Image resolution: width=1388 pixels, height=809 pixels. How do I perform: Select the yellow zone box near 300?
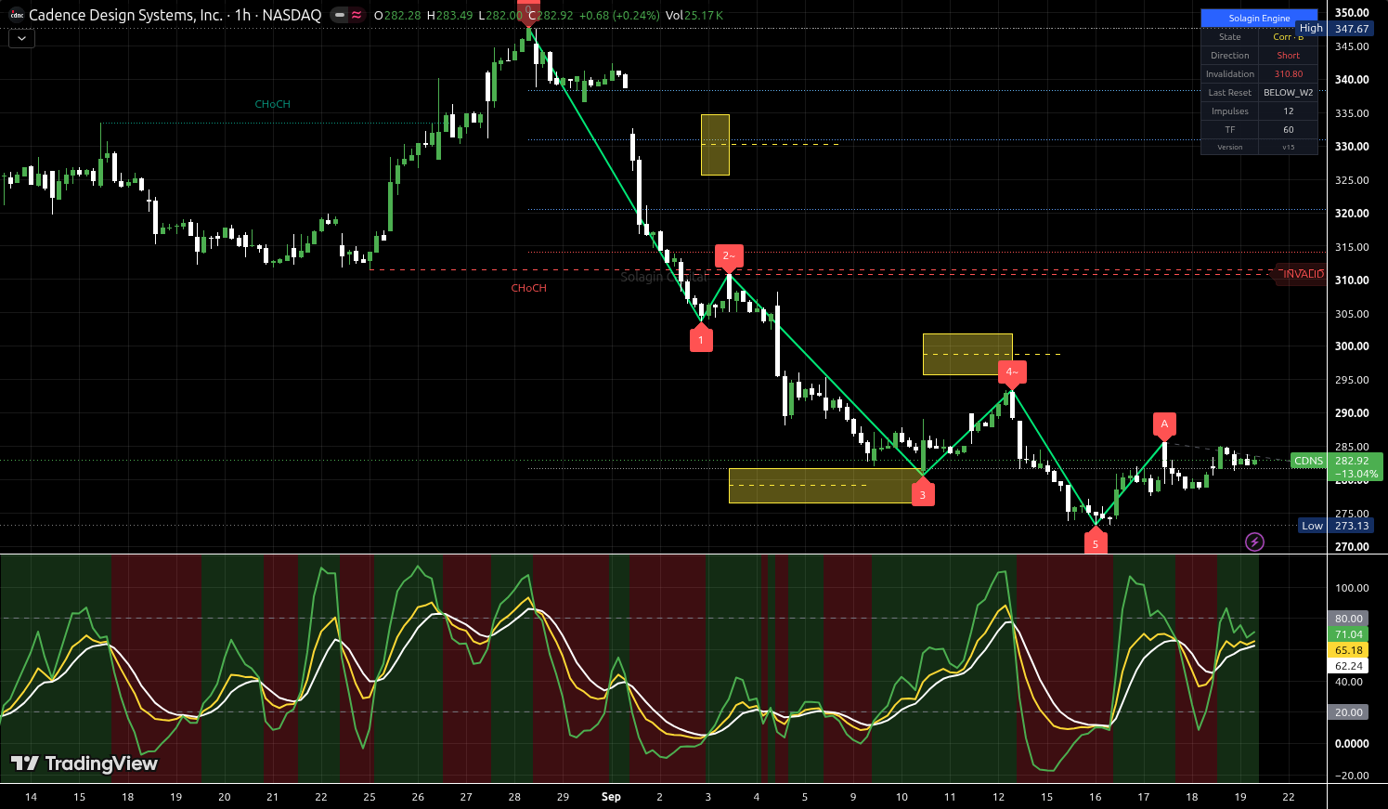[967, 354]
